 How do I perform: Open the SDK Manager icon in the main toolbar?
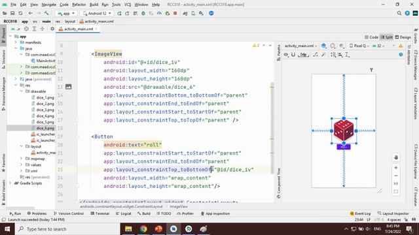coord(201,13)
